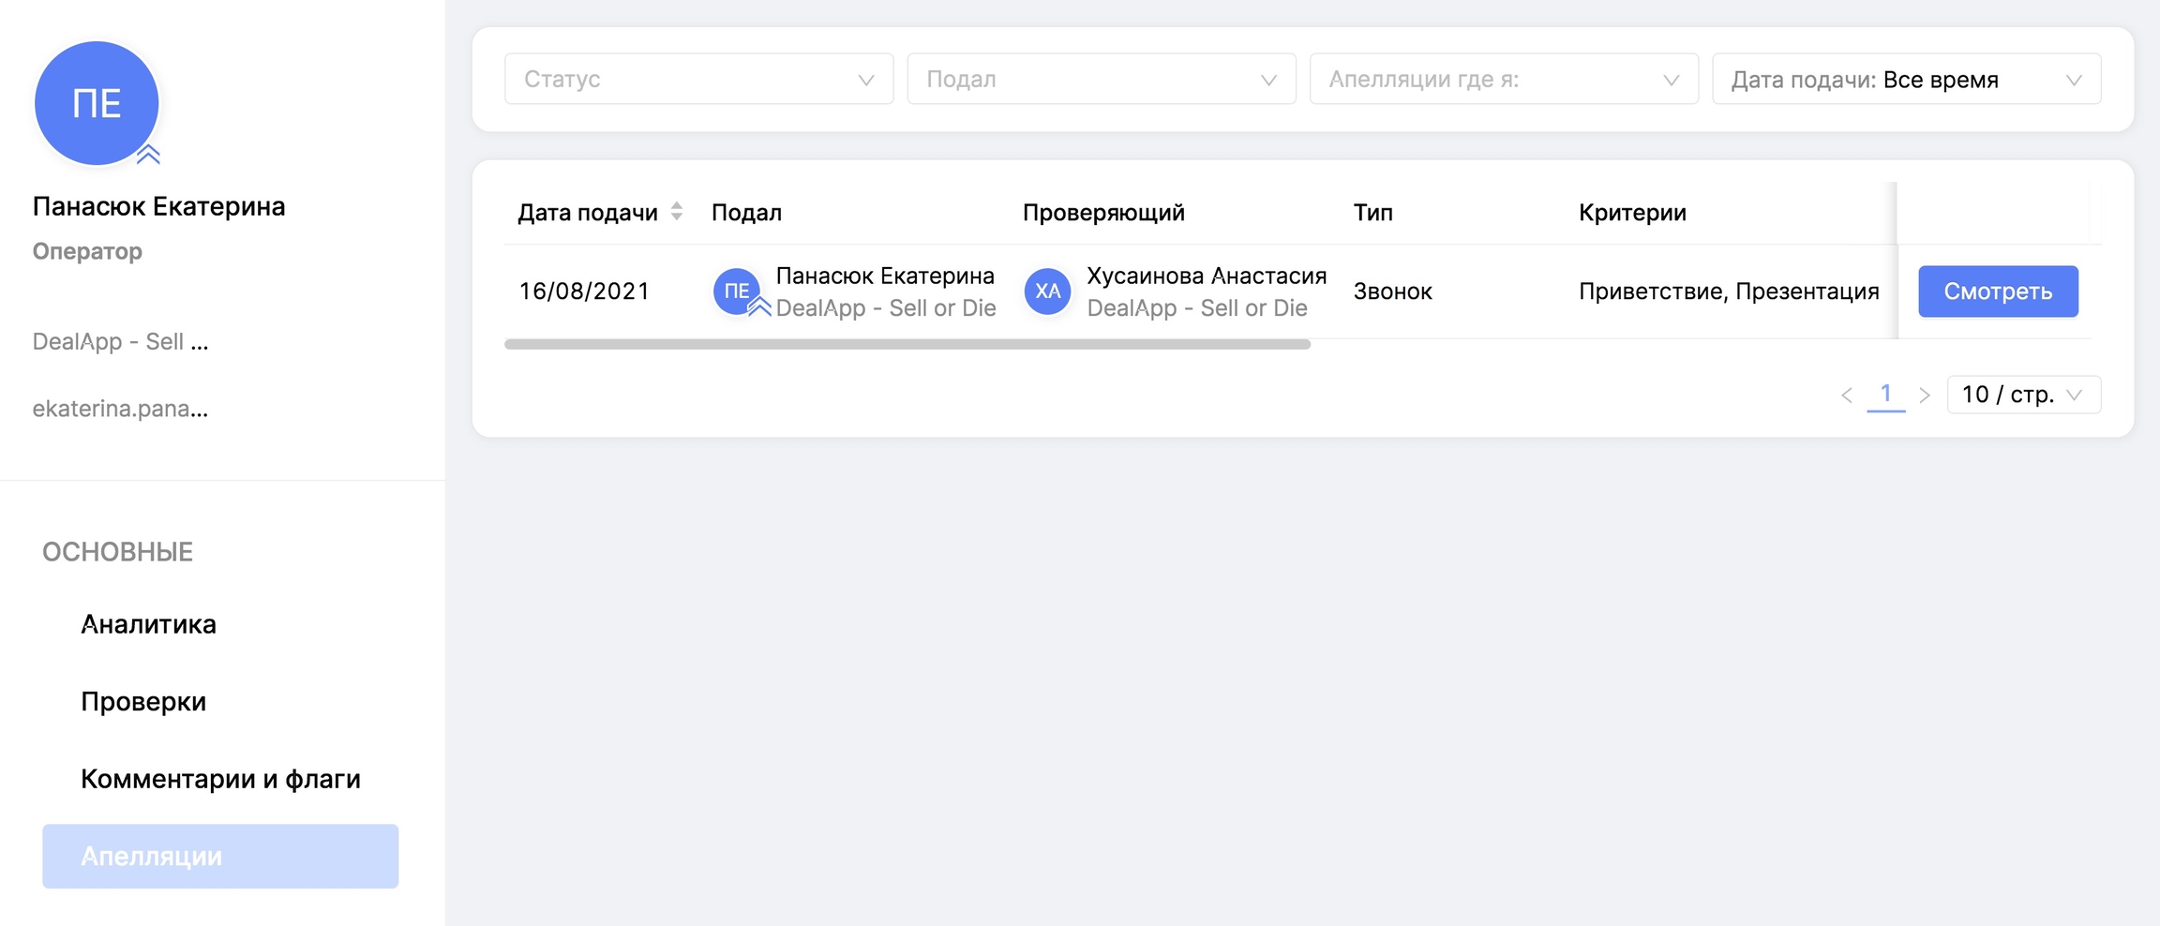This screenshot has width=2160, height=926.
Task: Click the horizontal table scrollbar
Action: pos(907,345)
